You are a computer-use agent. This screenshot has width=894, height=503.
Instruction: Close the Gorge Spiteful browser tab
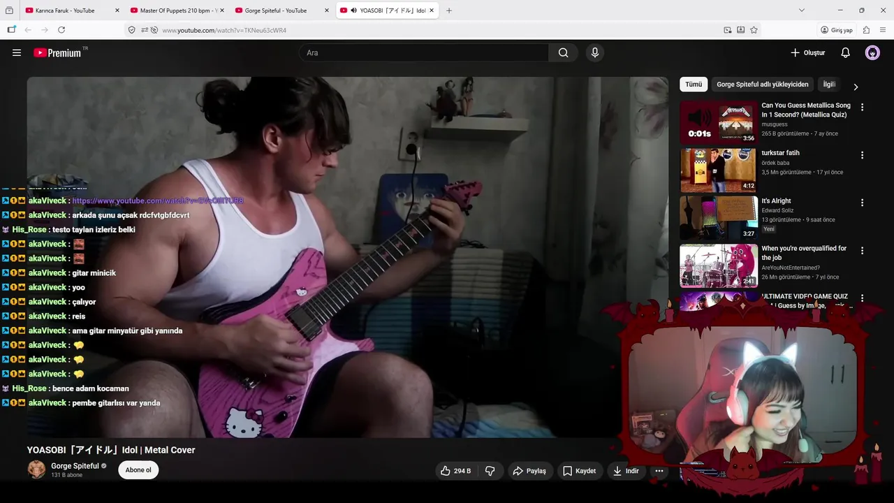326,10
